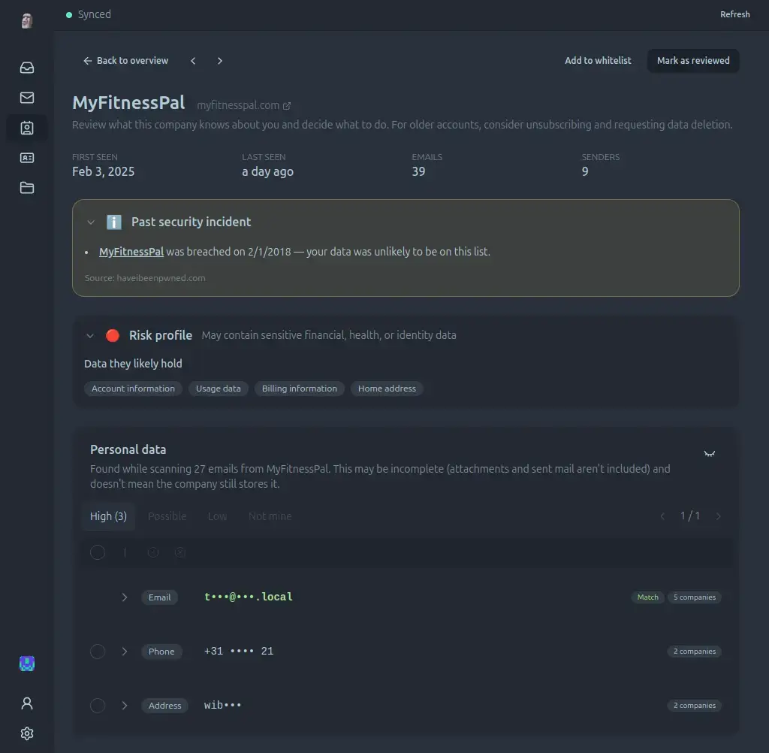
Task: Click the Phone type label
Action: (x=161, y=652)
